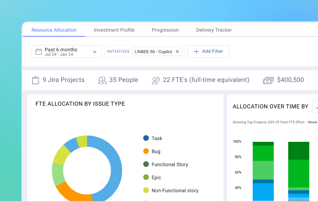This screenshot has width=318, height=202.
Task: Click the Bug legend label
Action: [156, 151]
